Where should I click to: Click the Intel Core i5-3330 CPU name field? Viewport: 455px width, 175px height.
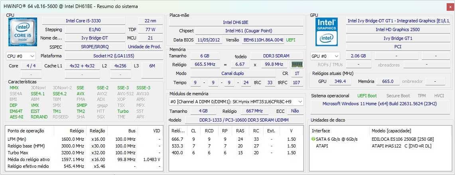[84, 21]
